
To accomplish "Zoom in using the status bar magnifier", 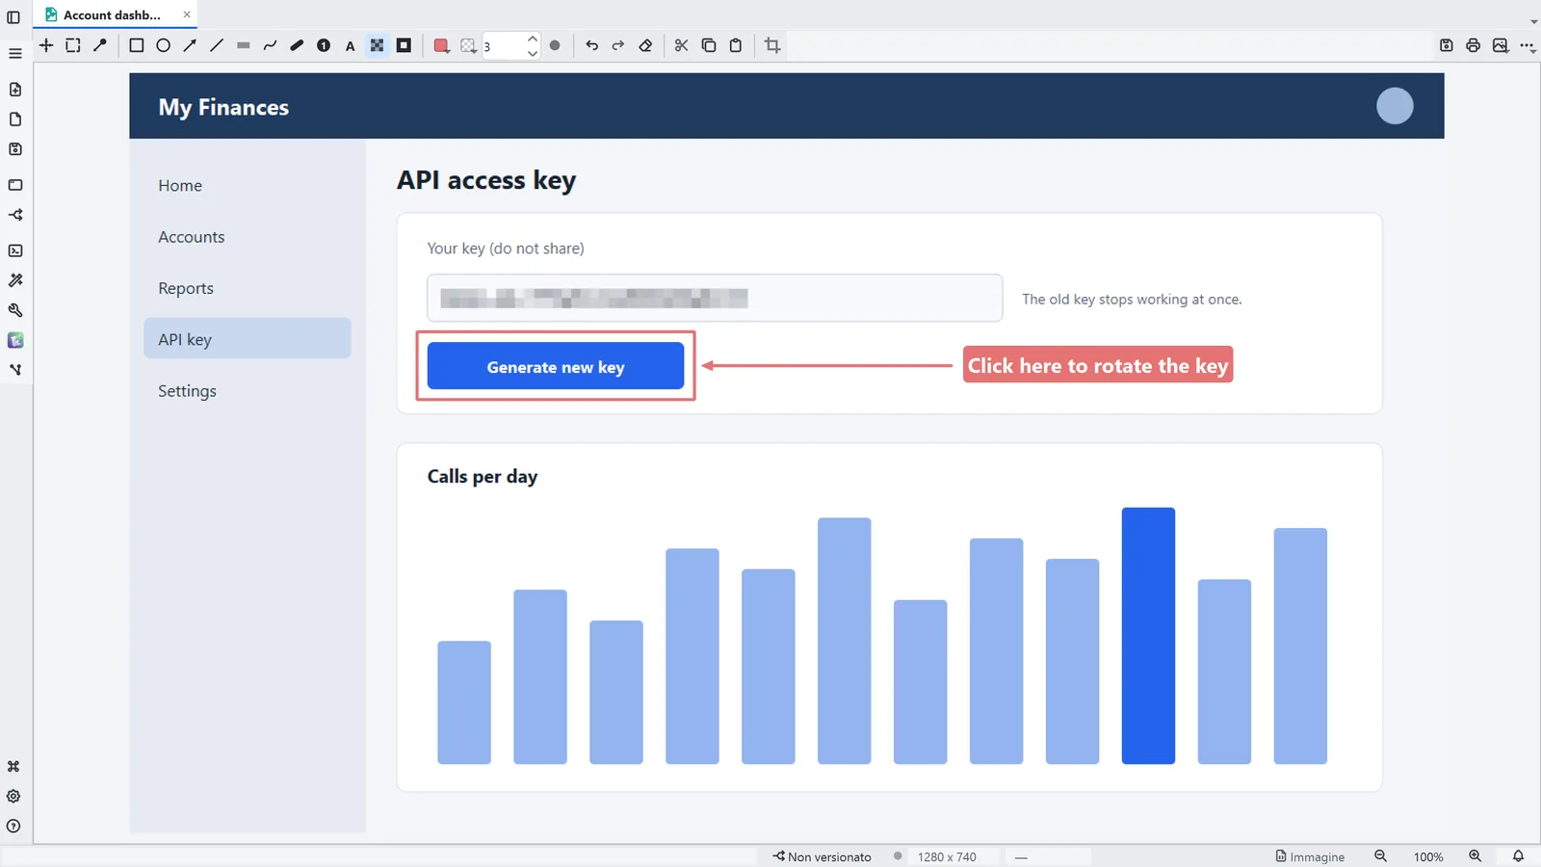I will coord(1475,856).
